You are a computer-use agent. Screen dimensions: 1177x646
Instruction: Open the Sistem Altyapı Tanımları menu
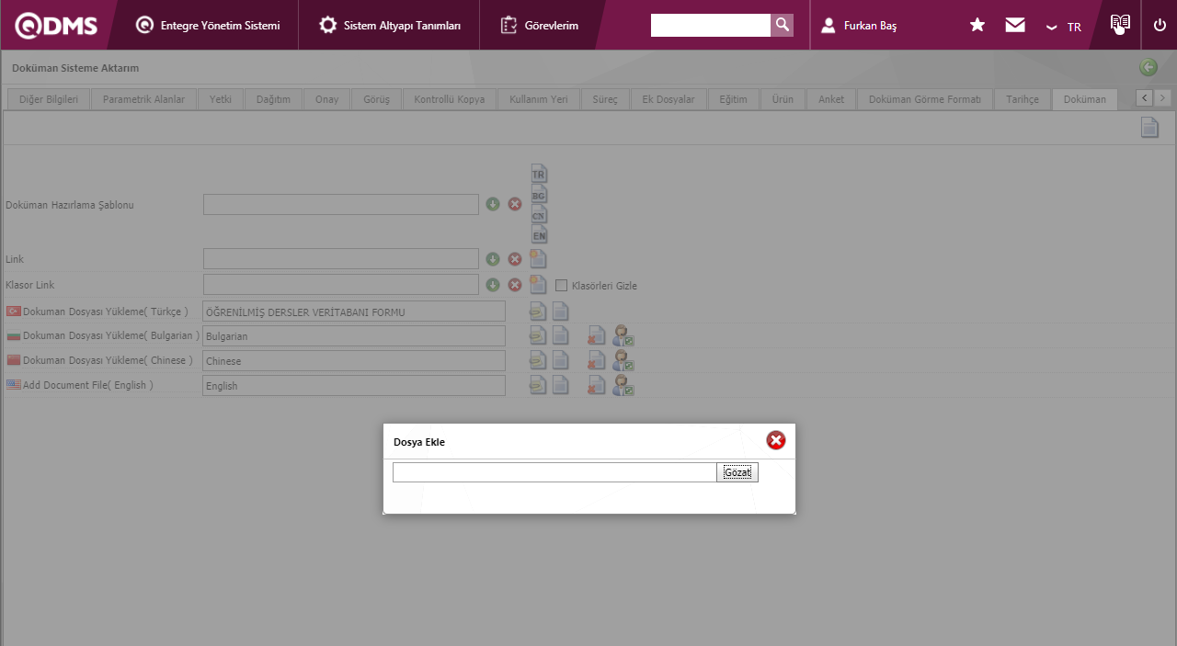pos(390,26)
